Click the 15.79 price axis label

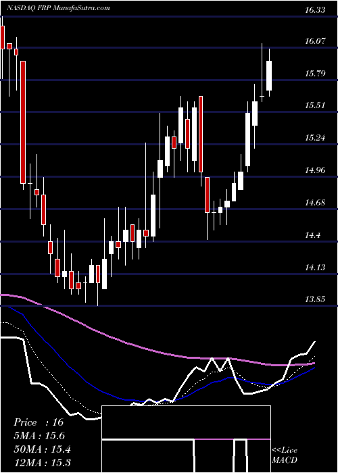point(315,73)
